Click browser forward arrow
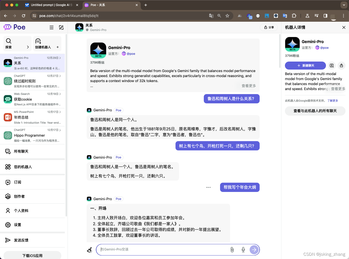This screenshot has width=349, height=259. click(x=15, y=16)
